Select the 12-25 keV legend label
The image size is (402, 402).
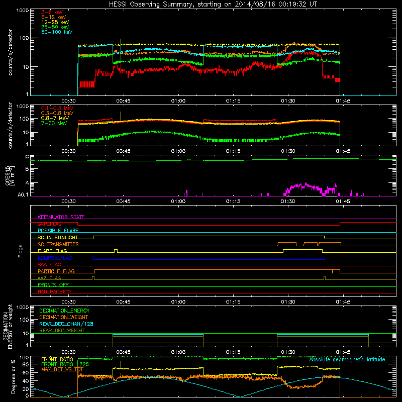[55, 22]
